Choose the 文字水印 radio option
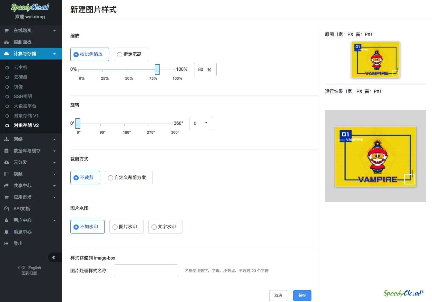The height and width of the screenshot is (302, 432). coord(165,227)
